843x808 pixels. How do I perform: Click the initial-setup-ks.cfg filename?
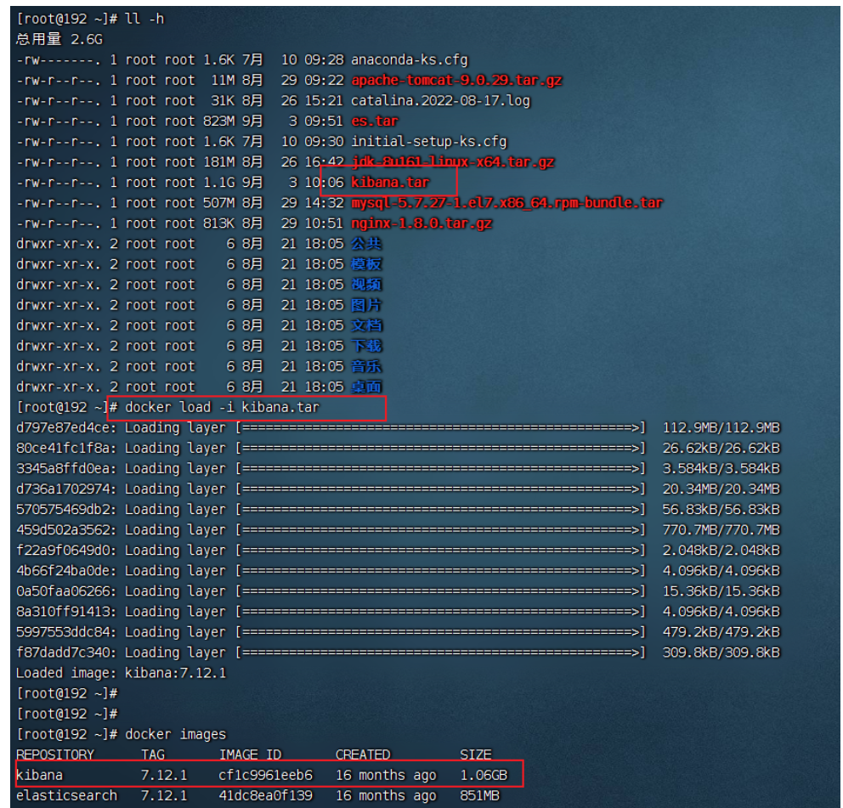[x=428, y=141]
